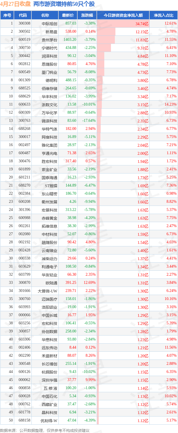Click stock name 中国长城
This screenshot has width=178, height=433.
[50, 315]
